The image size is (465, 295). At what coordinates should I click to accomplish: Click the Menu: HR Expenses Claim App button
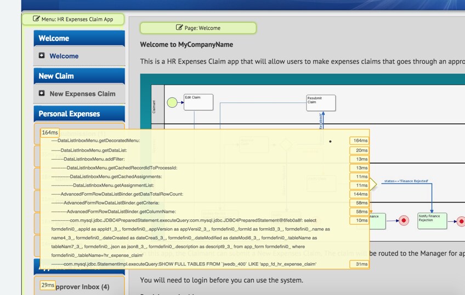[73, 19]
